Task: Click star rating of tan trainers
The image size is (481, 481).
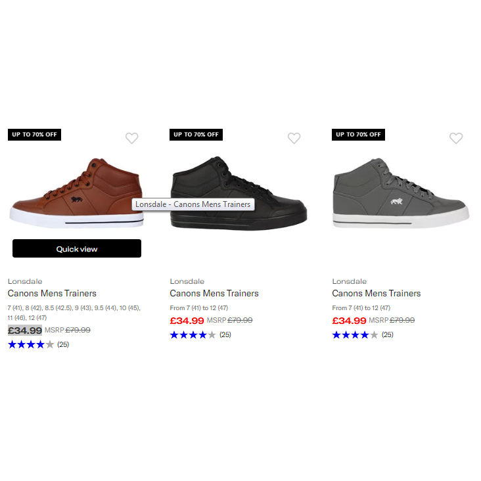Action: point(31,344)
